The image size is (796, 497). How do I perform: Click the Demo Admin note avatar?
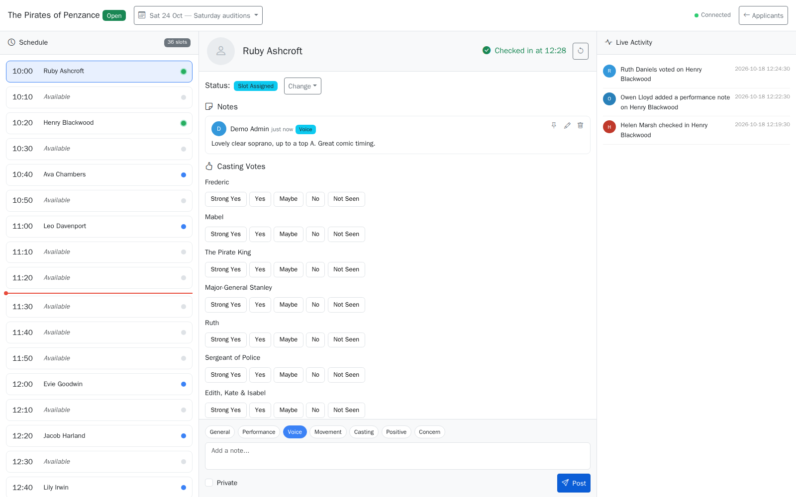point(219,129)
